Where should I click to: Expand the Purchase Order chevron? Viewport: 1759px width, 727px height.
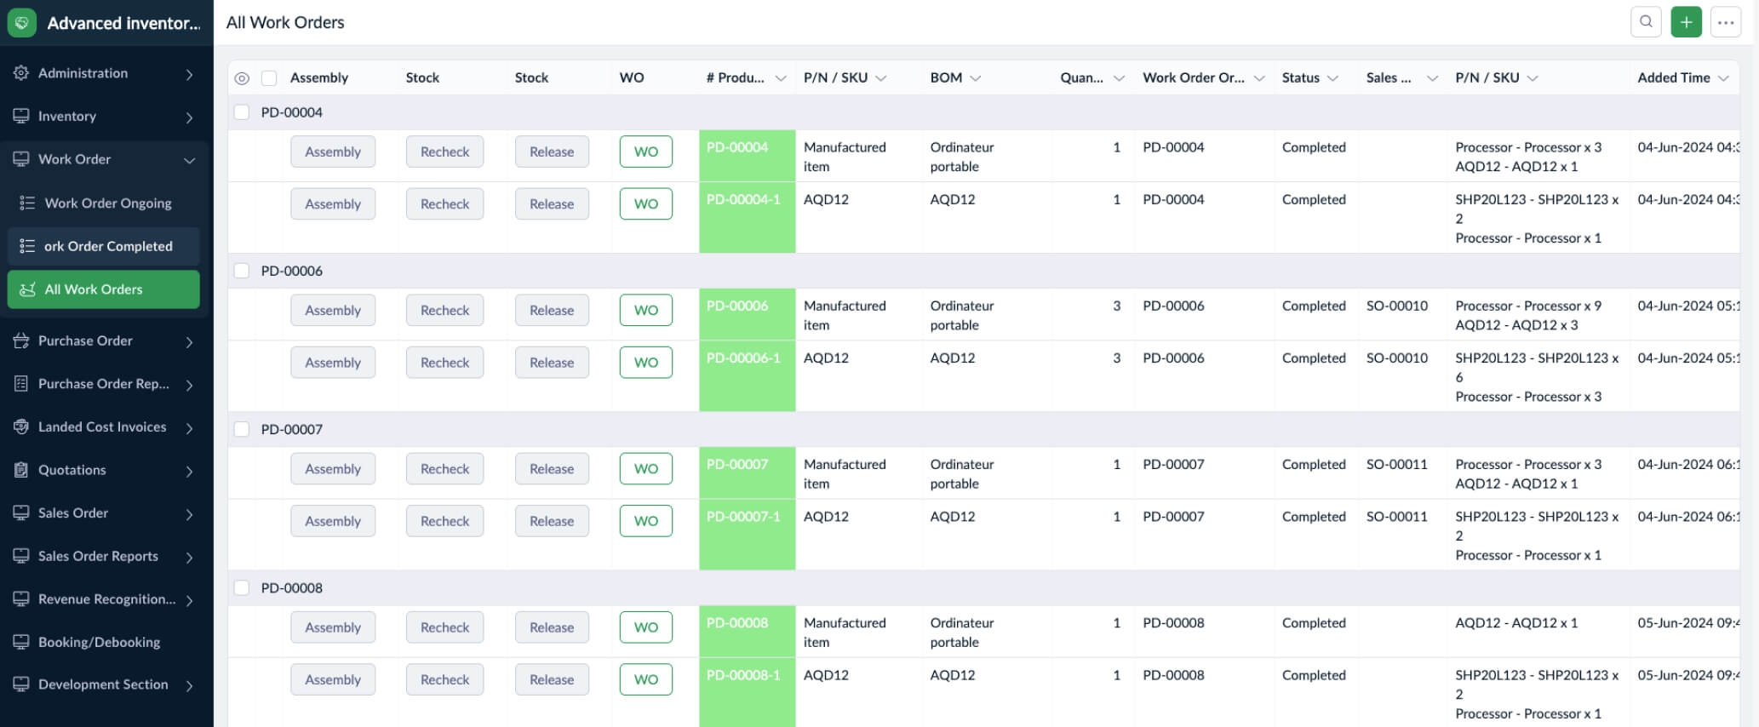189,342
